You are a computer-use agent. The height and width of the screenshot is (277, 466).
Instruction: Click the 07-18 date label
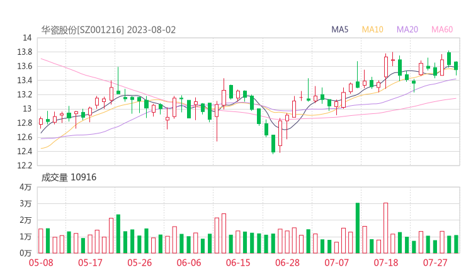[386, 263]
